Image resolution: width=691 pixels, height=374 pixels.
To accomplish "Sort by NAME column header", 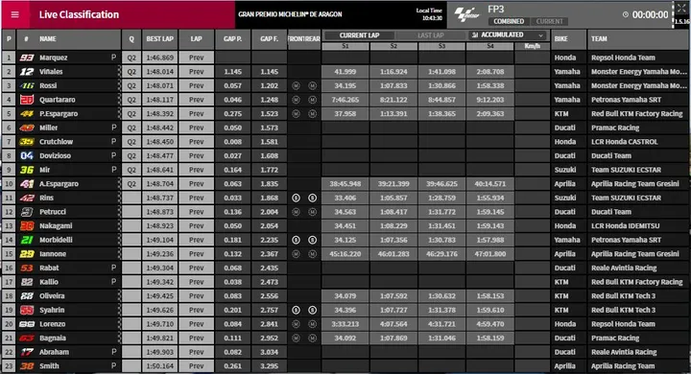I will (48, 39).
